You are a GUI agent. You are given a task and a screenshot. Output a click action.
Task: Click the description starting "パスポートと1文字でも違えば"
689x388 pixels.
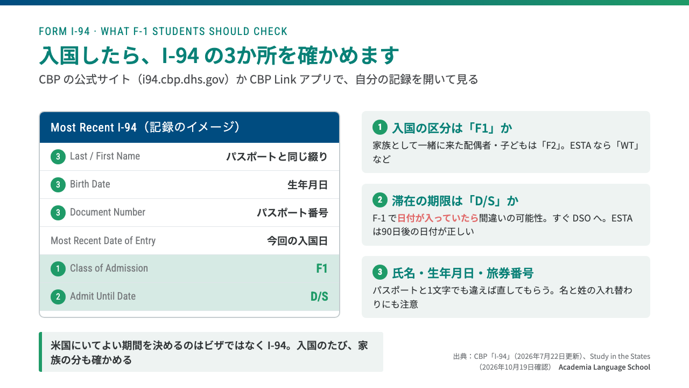coord(503,297)
